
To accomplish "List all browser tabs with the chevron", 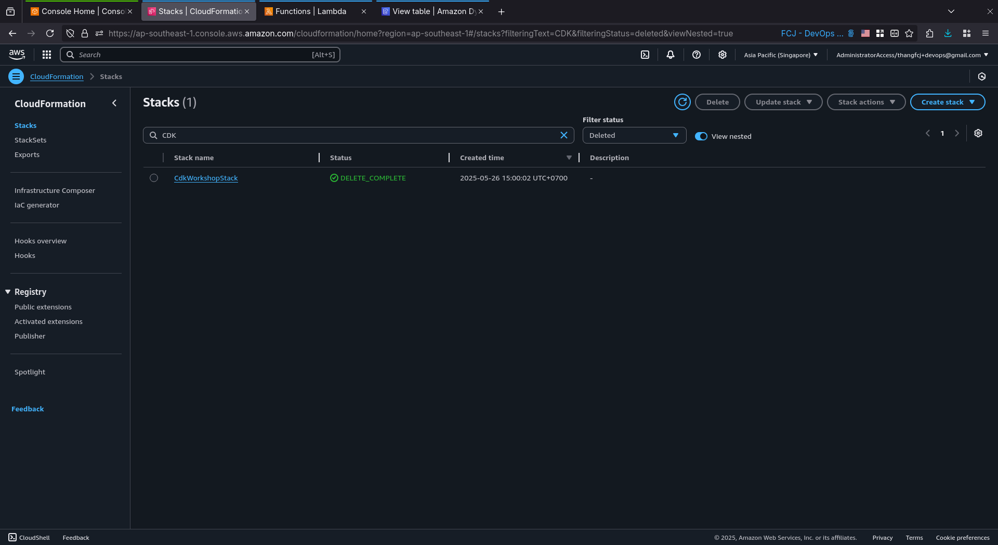I will (x=951, y=11).
